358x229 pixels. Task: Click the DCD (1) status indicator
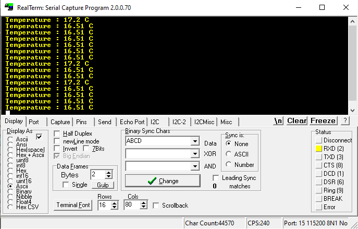[318, 174]
